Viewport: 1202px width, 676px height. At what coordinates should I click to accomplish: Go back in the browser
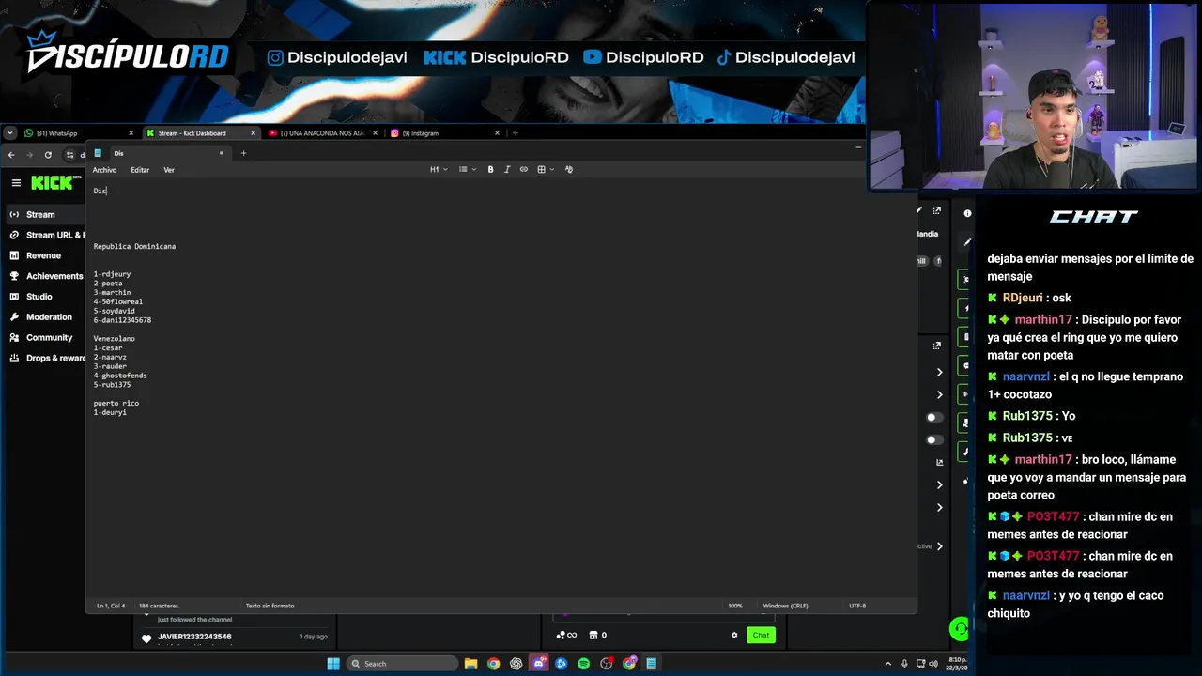coord(11,155)
